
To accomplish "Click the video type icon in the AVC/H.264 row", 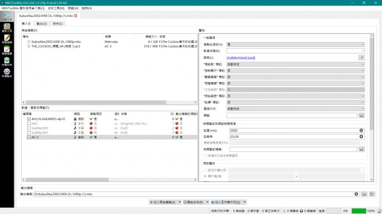I will click(x=75, y=119).
